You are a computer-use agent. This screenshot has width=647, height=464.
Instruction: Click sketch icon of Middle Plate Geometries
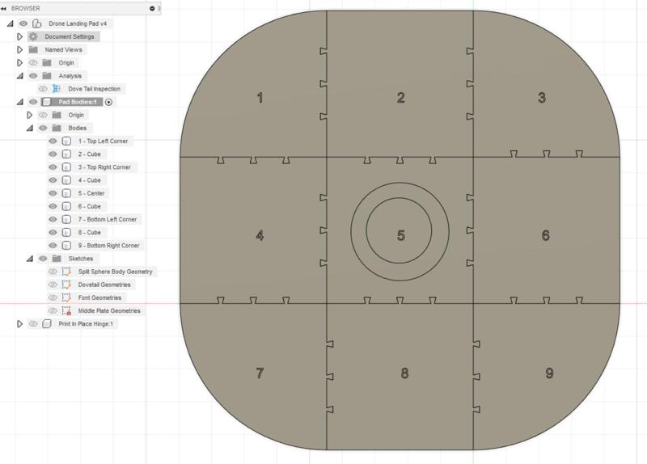pyautogui.click(x=66, y=311)
